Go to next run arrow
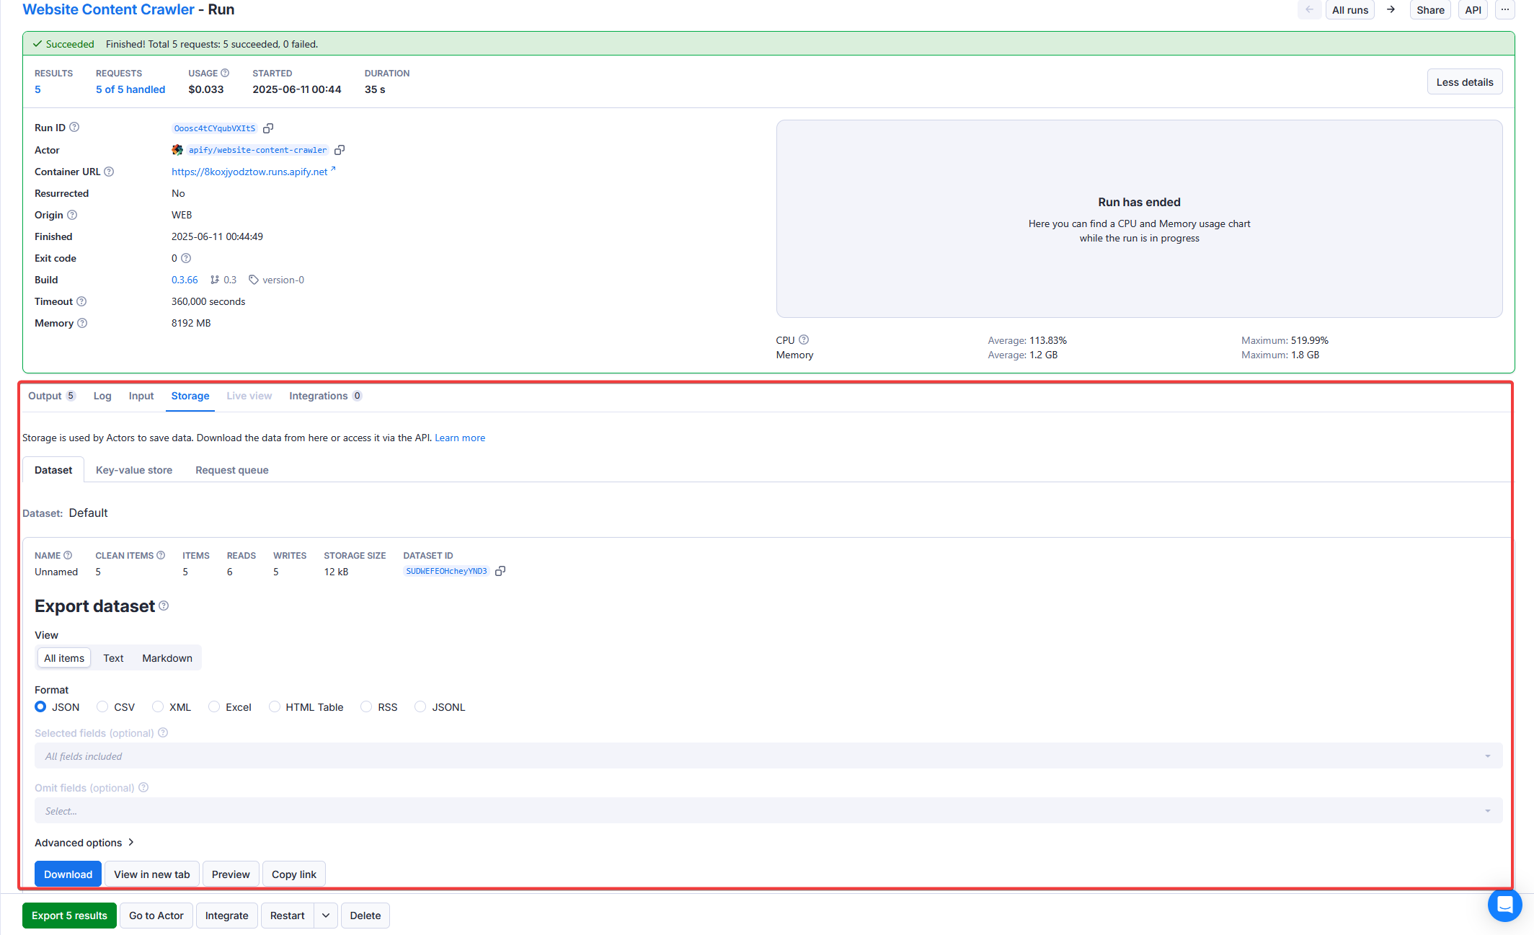 tap(1391, 10)
